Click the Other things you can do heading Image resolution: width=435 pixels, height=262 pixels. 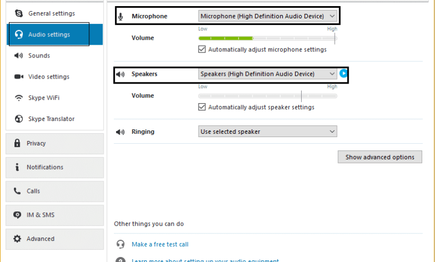click(149, 224)
